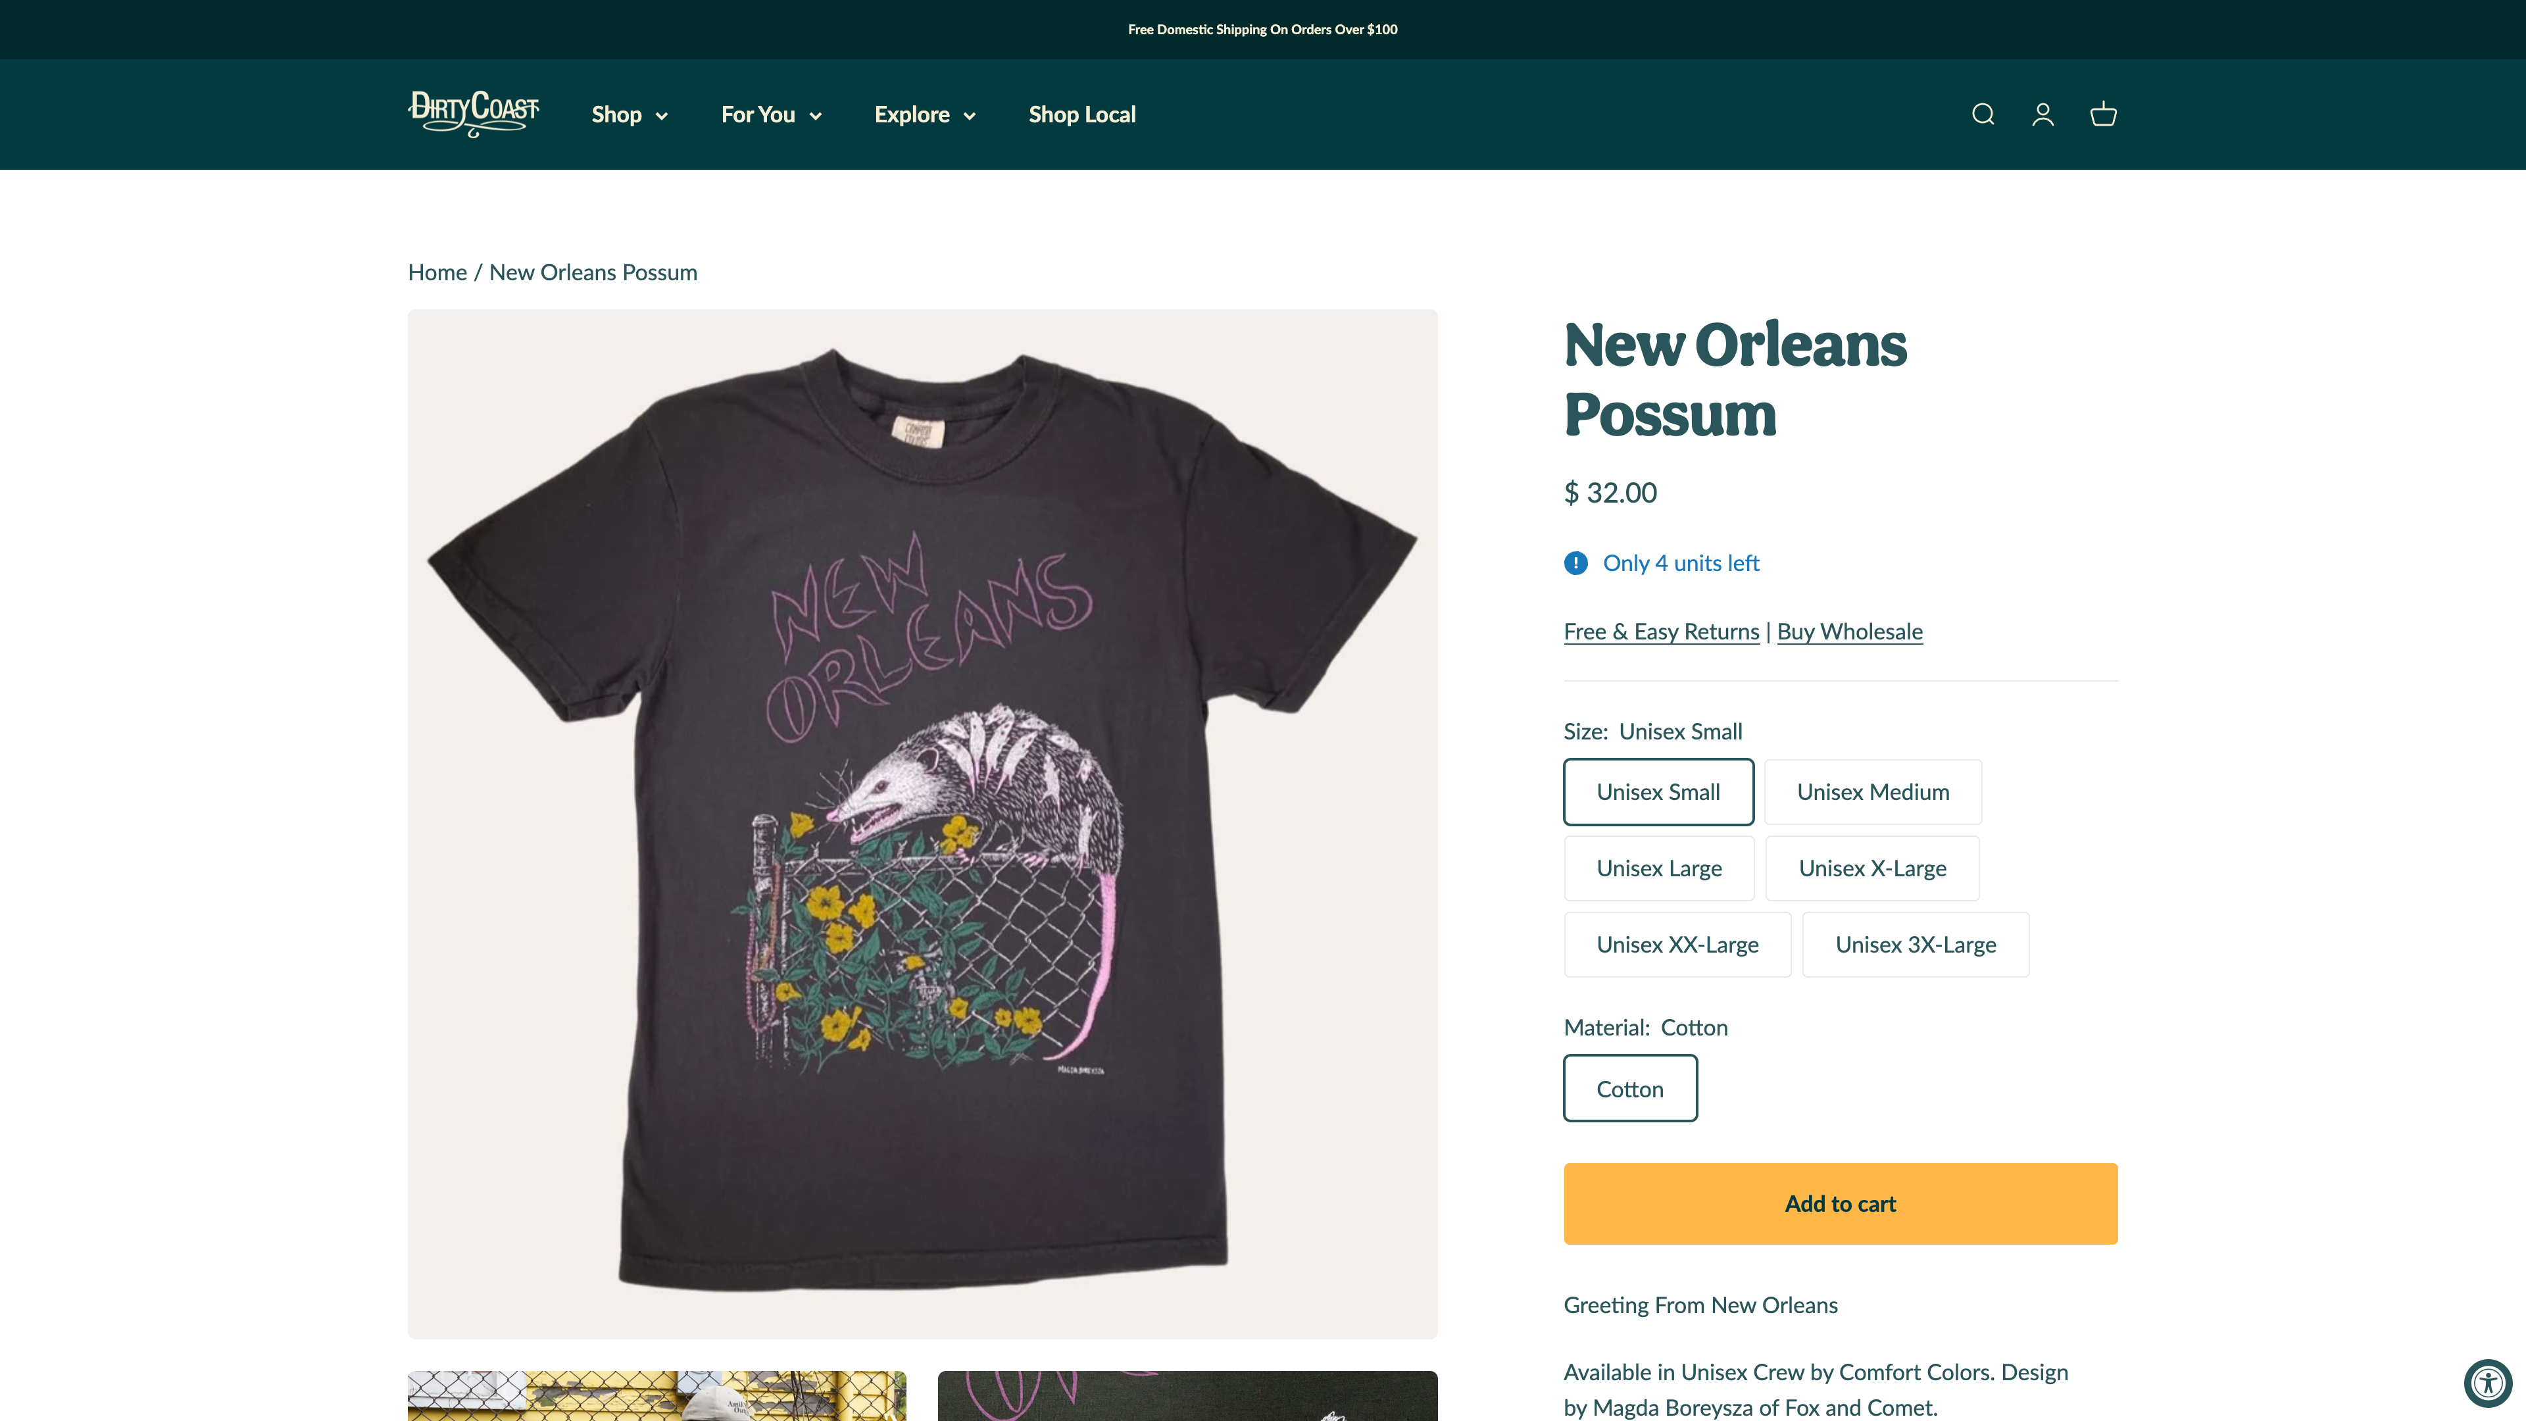Open the Shop Local page
Image resolution: width=2526 pixels, height=1421 pixels.
pos(1081,114)
